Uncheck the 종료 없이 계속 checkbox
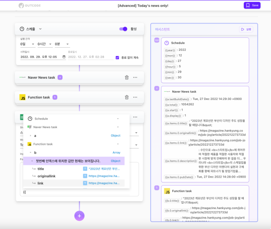271x229 pixels. click(117, 57)
